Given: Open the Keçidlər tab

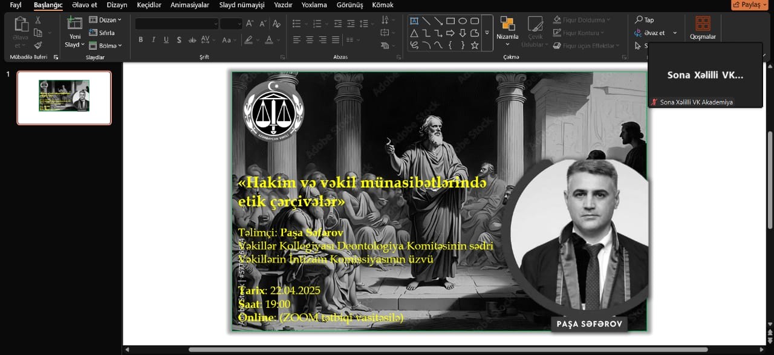Looking at the screenshot, I should pos(148,5).
